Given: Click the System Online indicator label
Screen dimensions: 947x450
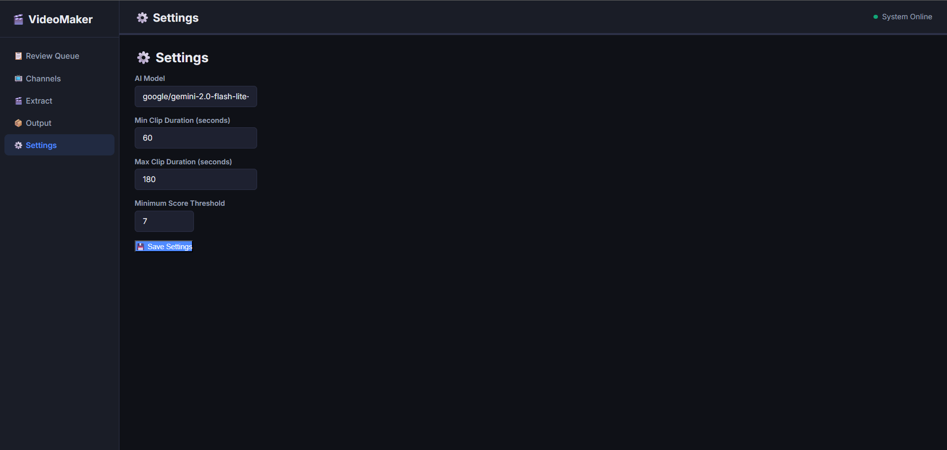Looking at the screenshot, I should (x=907, y=16).
